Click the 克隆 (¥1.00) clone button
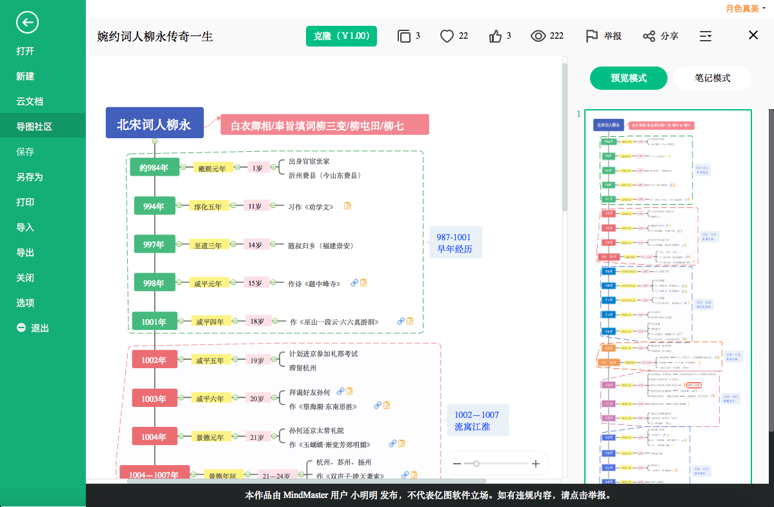 coord(341,36)
